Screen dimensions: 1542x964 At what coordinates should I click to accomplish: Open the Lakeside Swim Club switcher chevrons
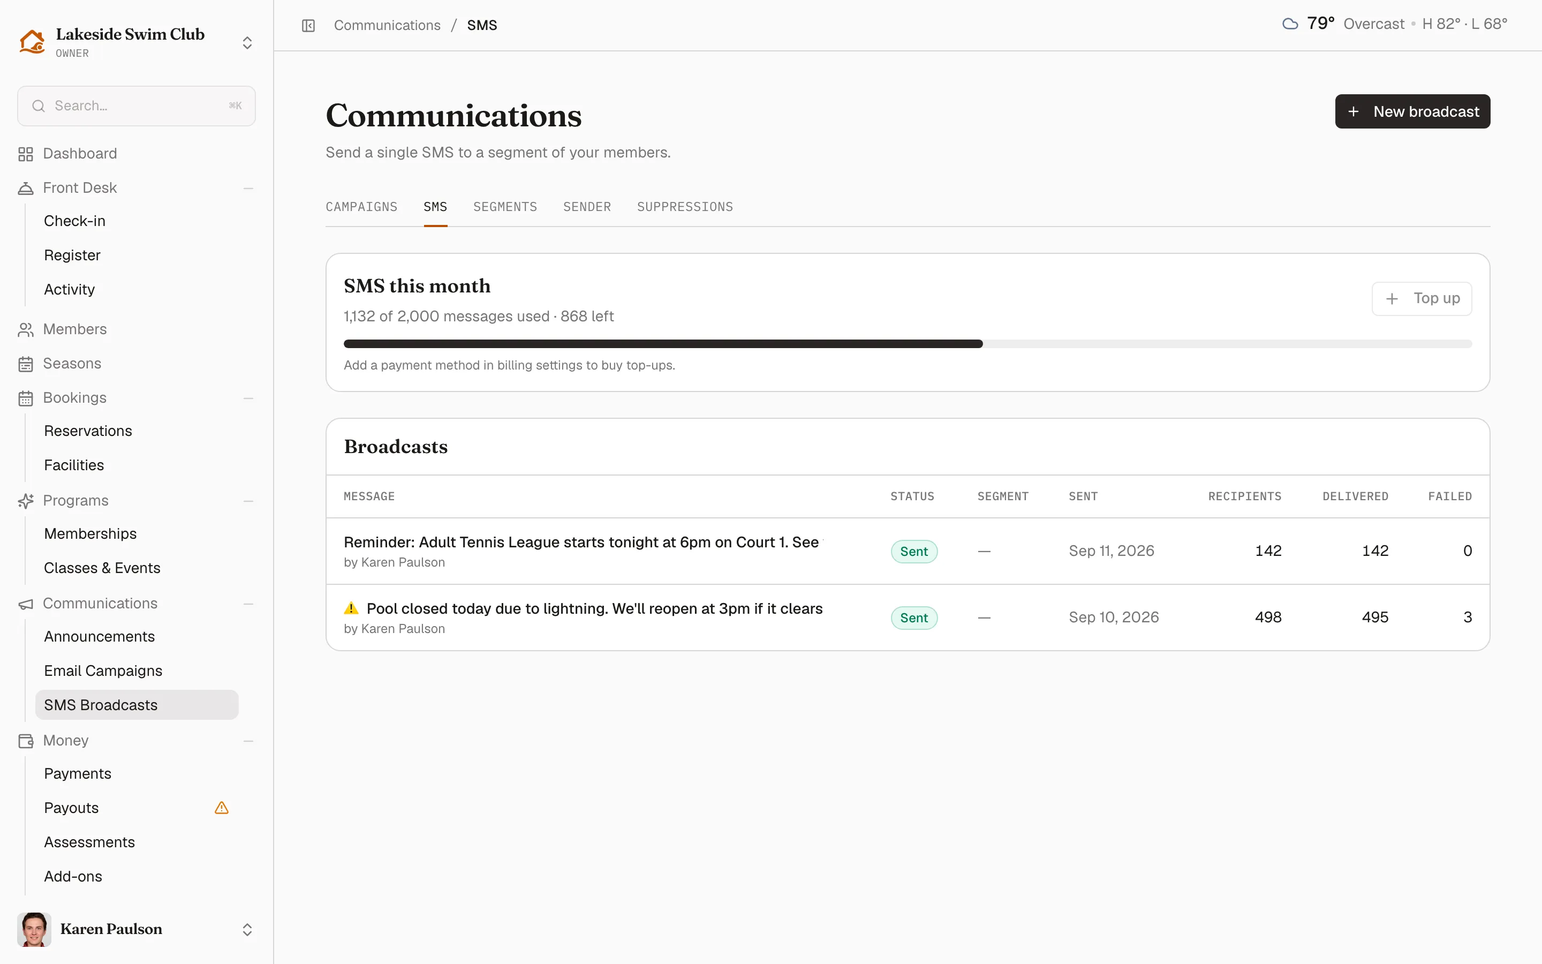click(247, 43)
